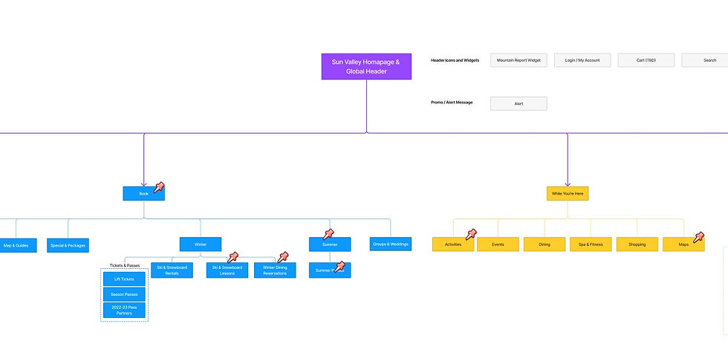The height and width of the screenshot is (341, 728).
Task: Select the Login / My Account box
Action: pos(582,60)
